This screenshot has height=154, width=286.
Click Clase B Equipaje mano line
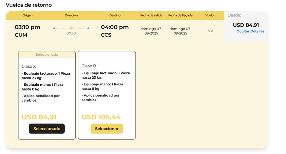pos(102,86)
